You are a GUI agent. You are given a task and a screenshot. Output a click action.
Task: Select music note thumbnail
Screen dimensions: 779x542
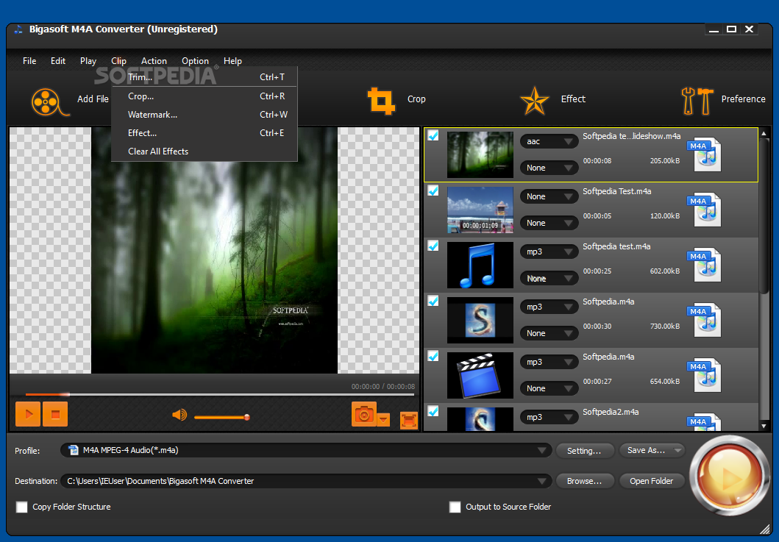[480, 265]
